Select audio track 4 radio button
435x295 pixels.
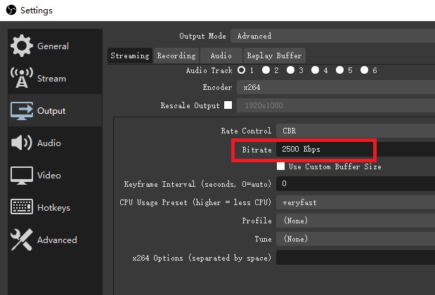(315, 70)
